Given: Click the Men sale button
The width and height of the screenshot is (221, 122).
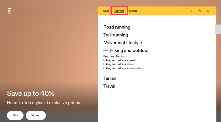Looking at the screenshot, I should coord(15,115).
